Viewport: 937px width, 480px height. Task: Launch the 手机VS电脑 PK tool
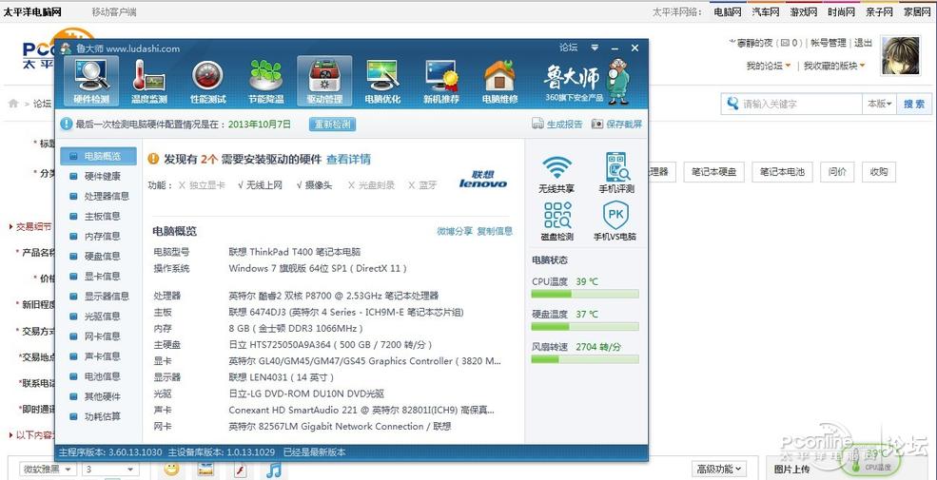pyautogui.click(x=615, y=221)
